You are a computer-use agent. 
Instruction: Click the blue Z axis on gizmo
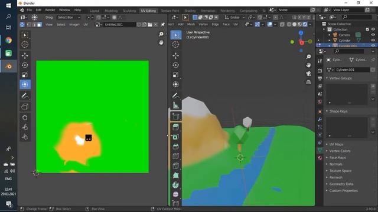(x=301, y=32)
